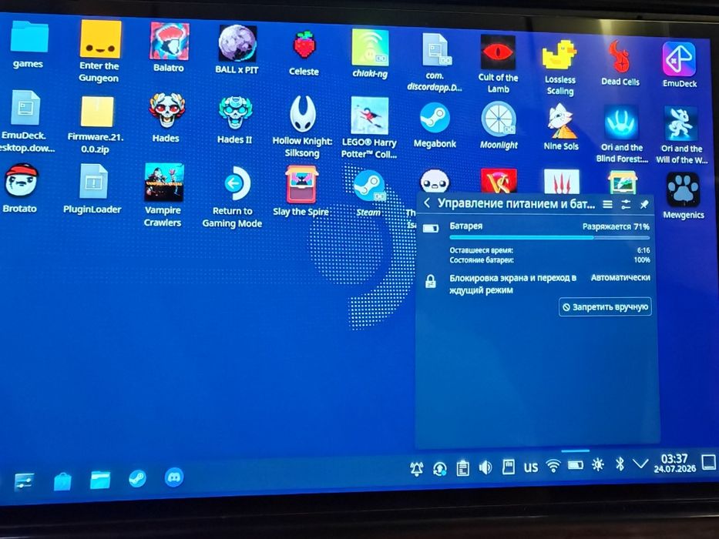Select the Firmware.21.0.0.zip archive
Viewport: 719px width, 539px height.
[97, 112]
